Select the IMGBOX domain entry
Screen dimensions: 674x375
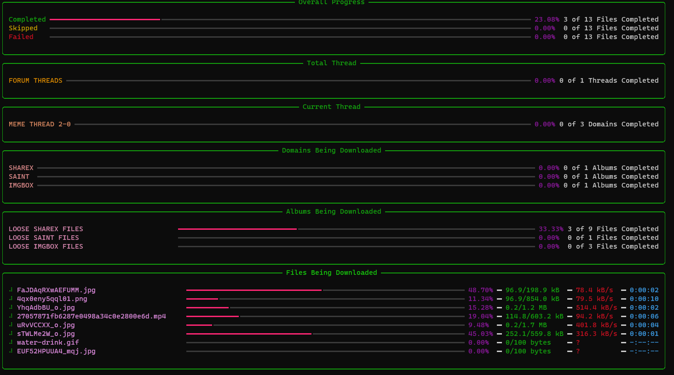pyautogui.click(x=21, y=185)
